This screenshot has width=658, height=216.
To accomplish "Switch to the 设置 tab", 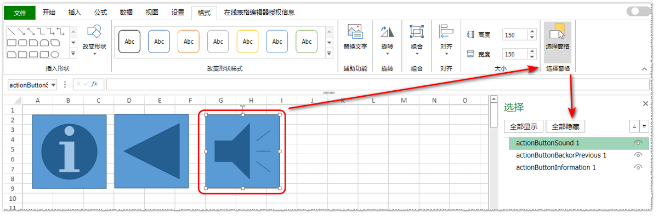I will tap(178, 13).
